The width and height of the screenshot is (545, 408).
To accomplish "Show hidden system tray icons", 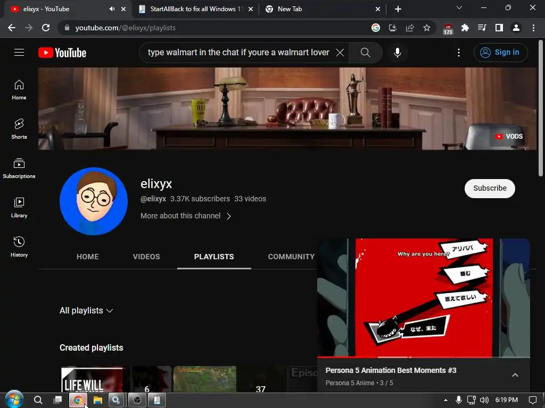I will (445, 400).
